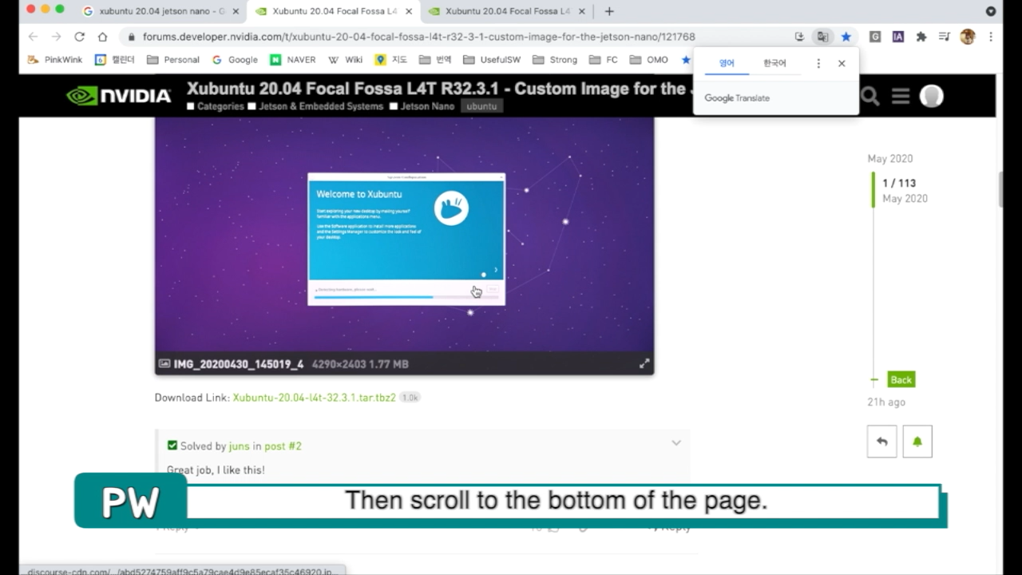
Task: Open the Google bookmark
Action: click(x=235, y=60)
